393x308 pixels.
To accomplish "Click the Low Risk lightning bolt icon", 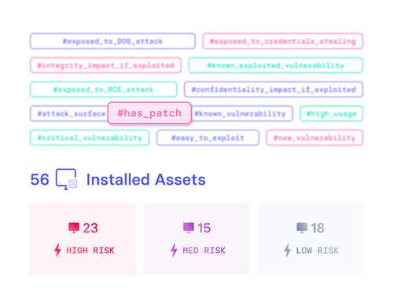I will tap(288, 250).
